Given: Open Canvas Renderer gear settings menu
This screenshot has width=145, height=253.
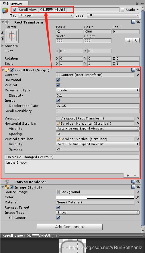Looking at the screenshot, I should [x=138, y=182].
